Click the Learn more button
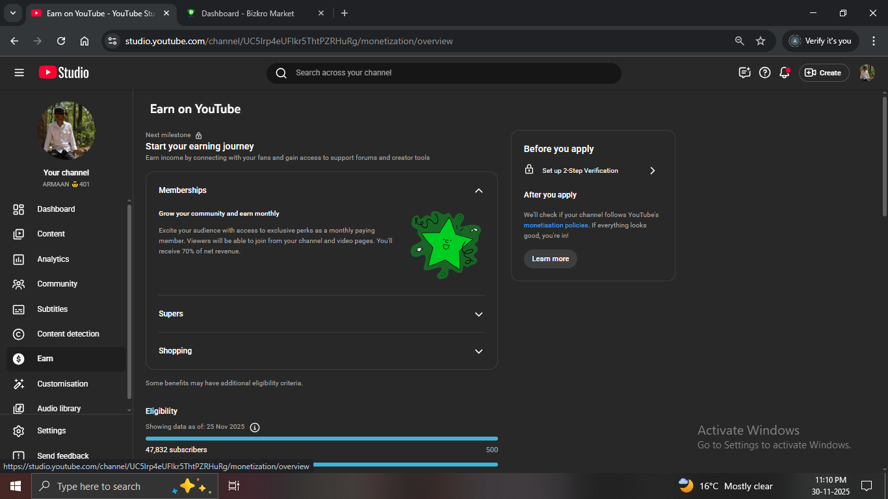 (x=550, y=259)
